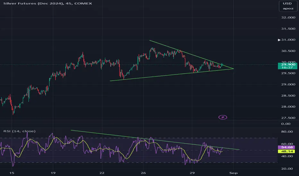Image resolution: width=299 pixels, height=176 pixels.
Task: Click the 28.000 price axis label
Action: click(x=288, y=107)
